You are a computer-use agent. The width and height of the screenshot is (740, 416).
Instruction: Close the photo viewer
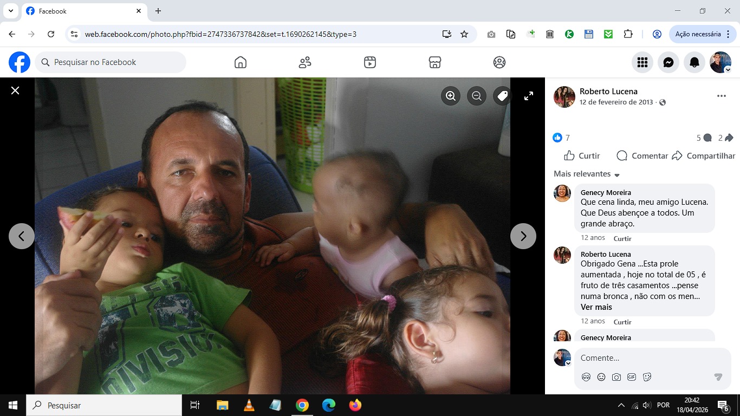pyautogui.click(x=15, y=90)
